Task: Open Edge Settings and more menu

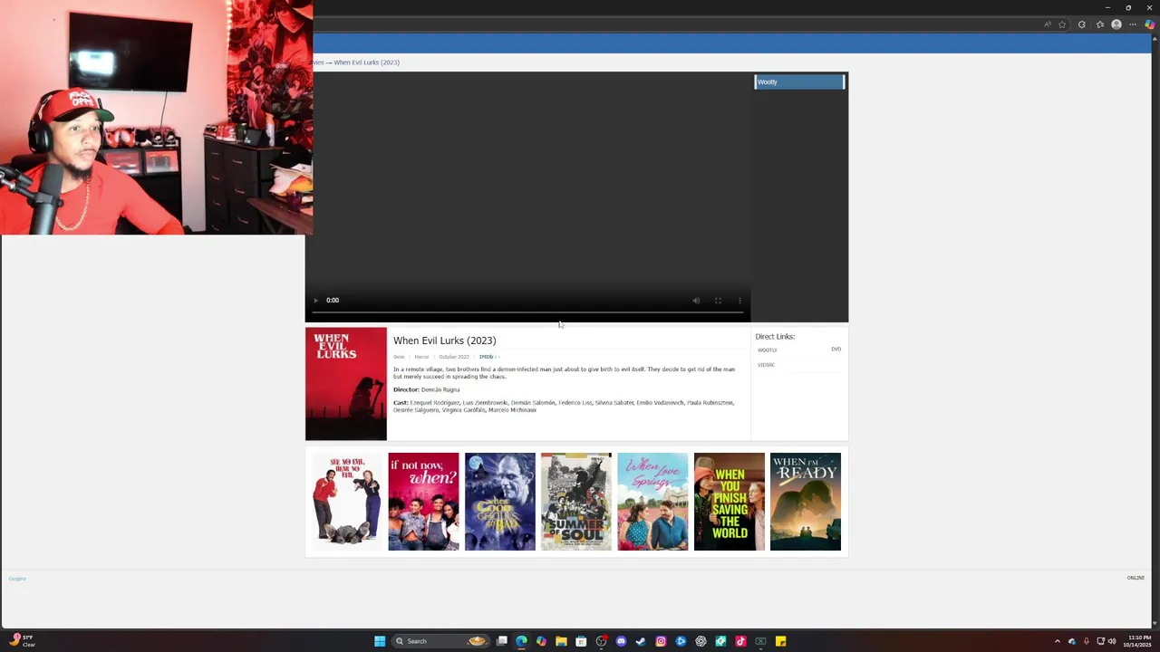Action: click(x=1133, y=24)
